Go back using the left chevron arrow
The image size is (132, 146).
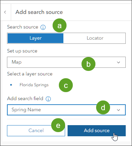(5, 12)
